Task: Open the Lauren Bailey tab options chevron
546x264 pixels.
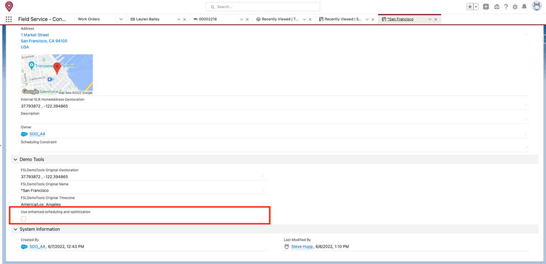Action: 179,20
